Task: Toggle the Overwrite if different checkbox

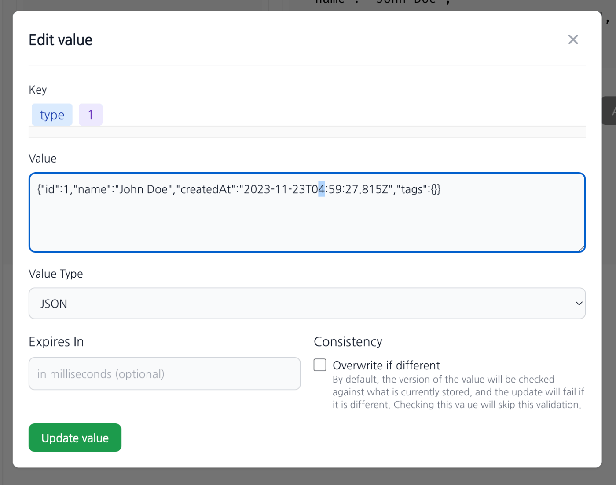Action: pos(320,365)
